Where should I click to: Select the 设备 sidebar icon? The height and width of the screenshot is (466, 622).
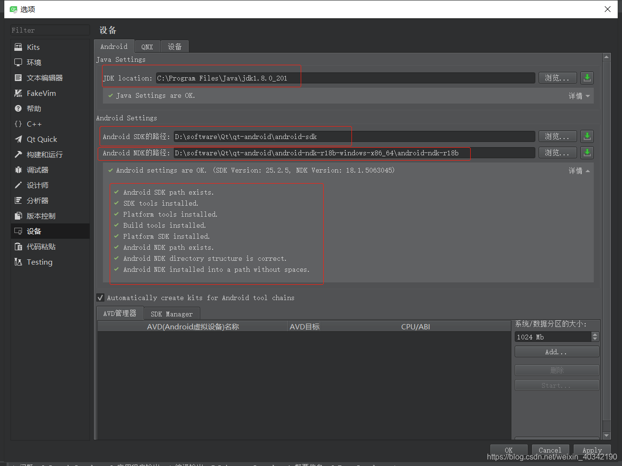click(x=18, y=231)
